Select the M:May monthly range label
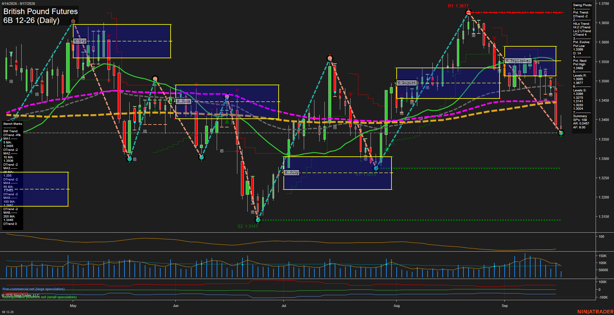 pos(80,41)
